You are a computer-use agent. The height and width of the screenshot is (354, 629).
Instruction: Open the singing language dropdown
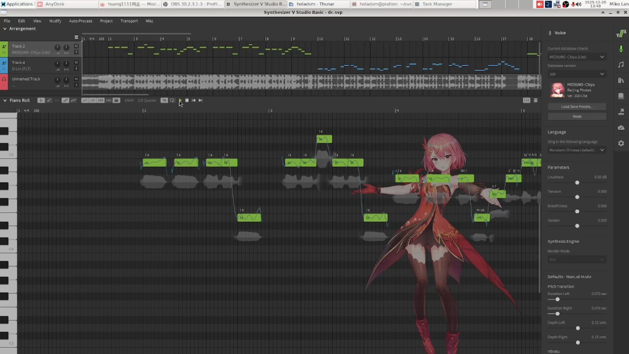pos(577,150)
